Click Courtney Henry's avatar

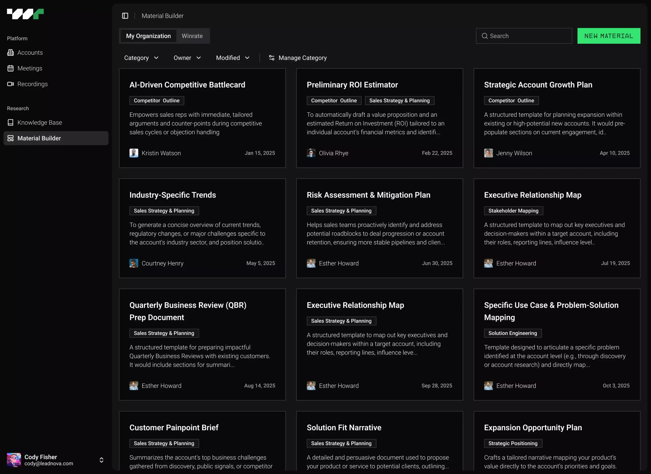[134, 263]
